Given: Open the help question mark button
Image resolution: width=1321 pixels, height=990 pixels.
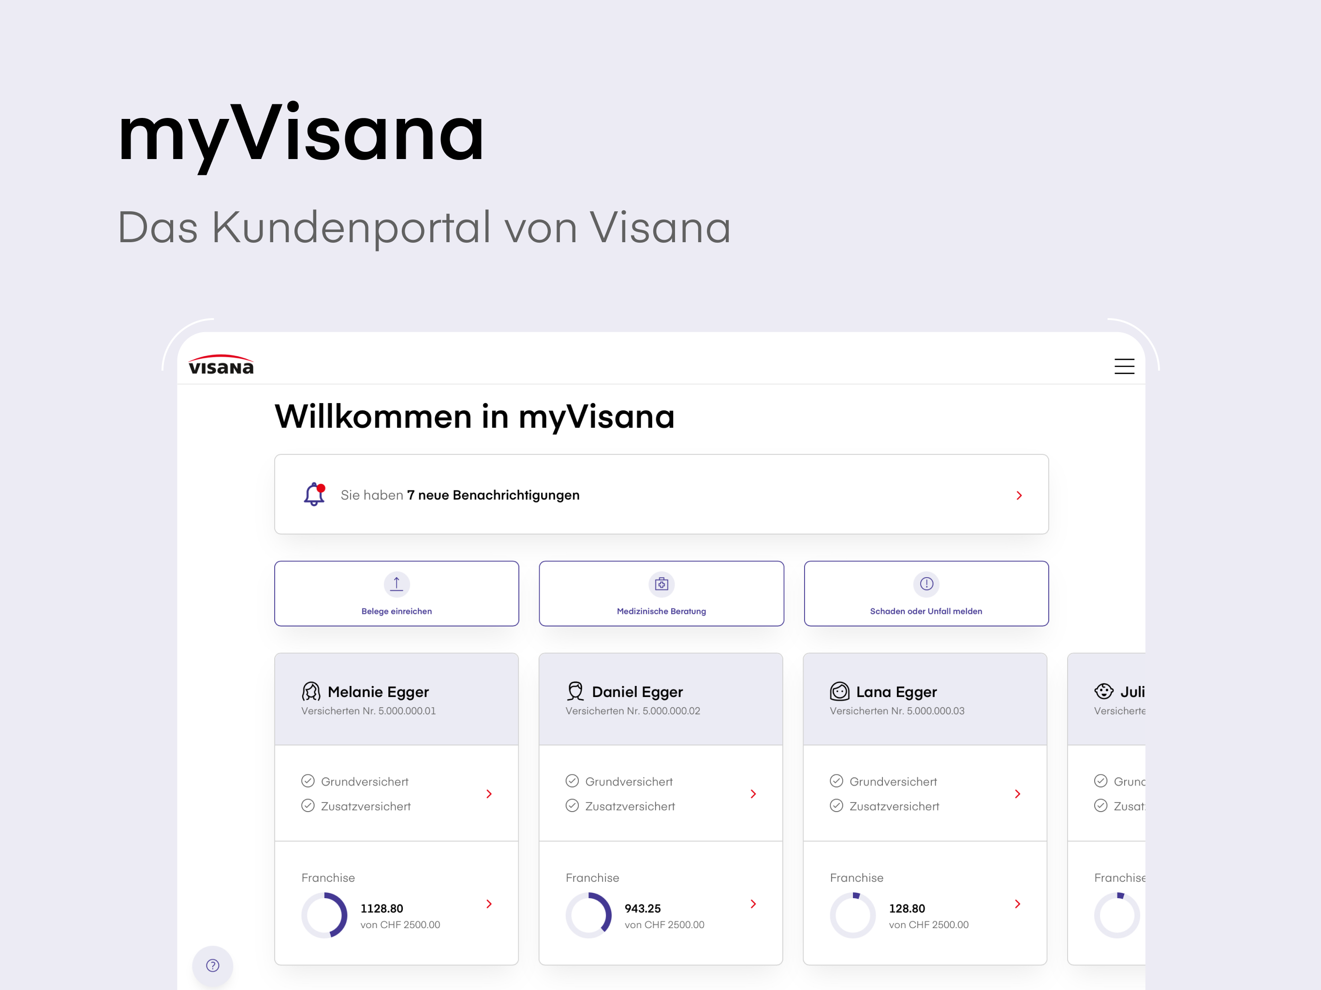Looking at the screenshot, I should [x=213, y=965].
